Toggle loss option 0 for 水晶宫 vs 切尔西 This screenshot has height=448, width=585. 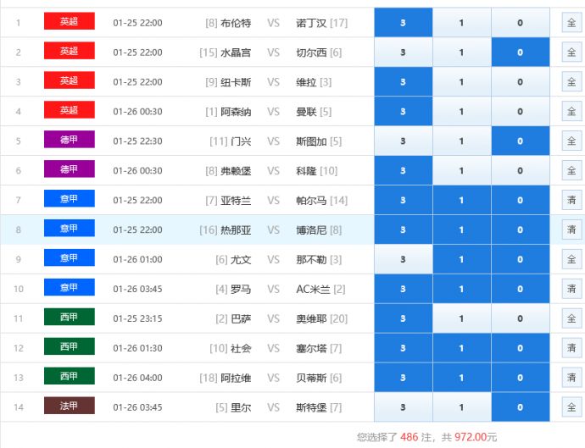click(520, 53)
